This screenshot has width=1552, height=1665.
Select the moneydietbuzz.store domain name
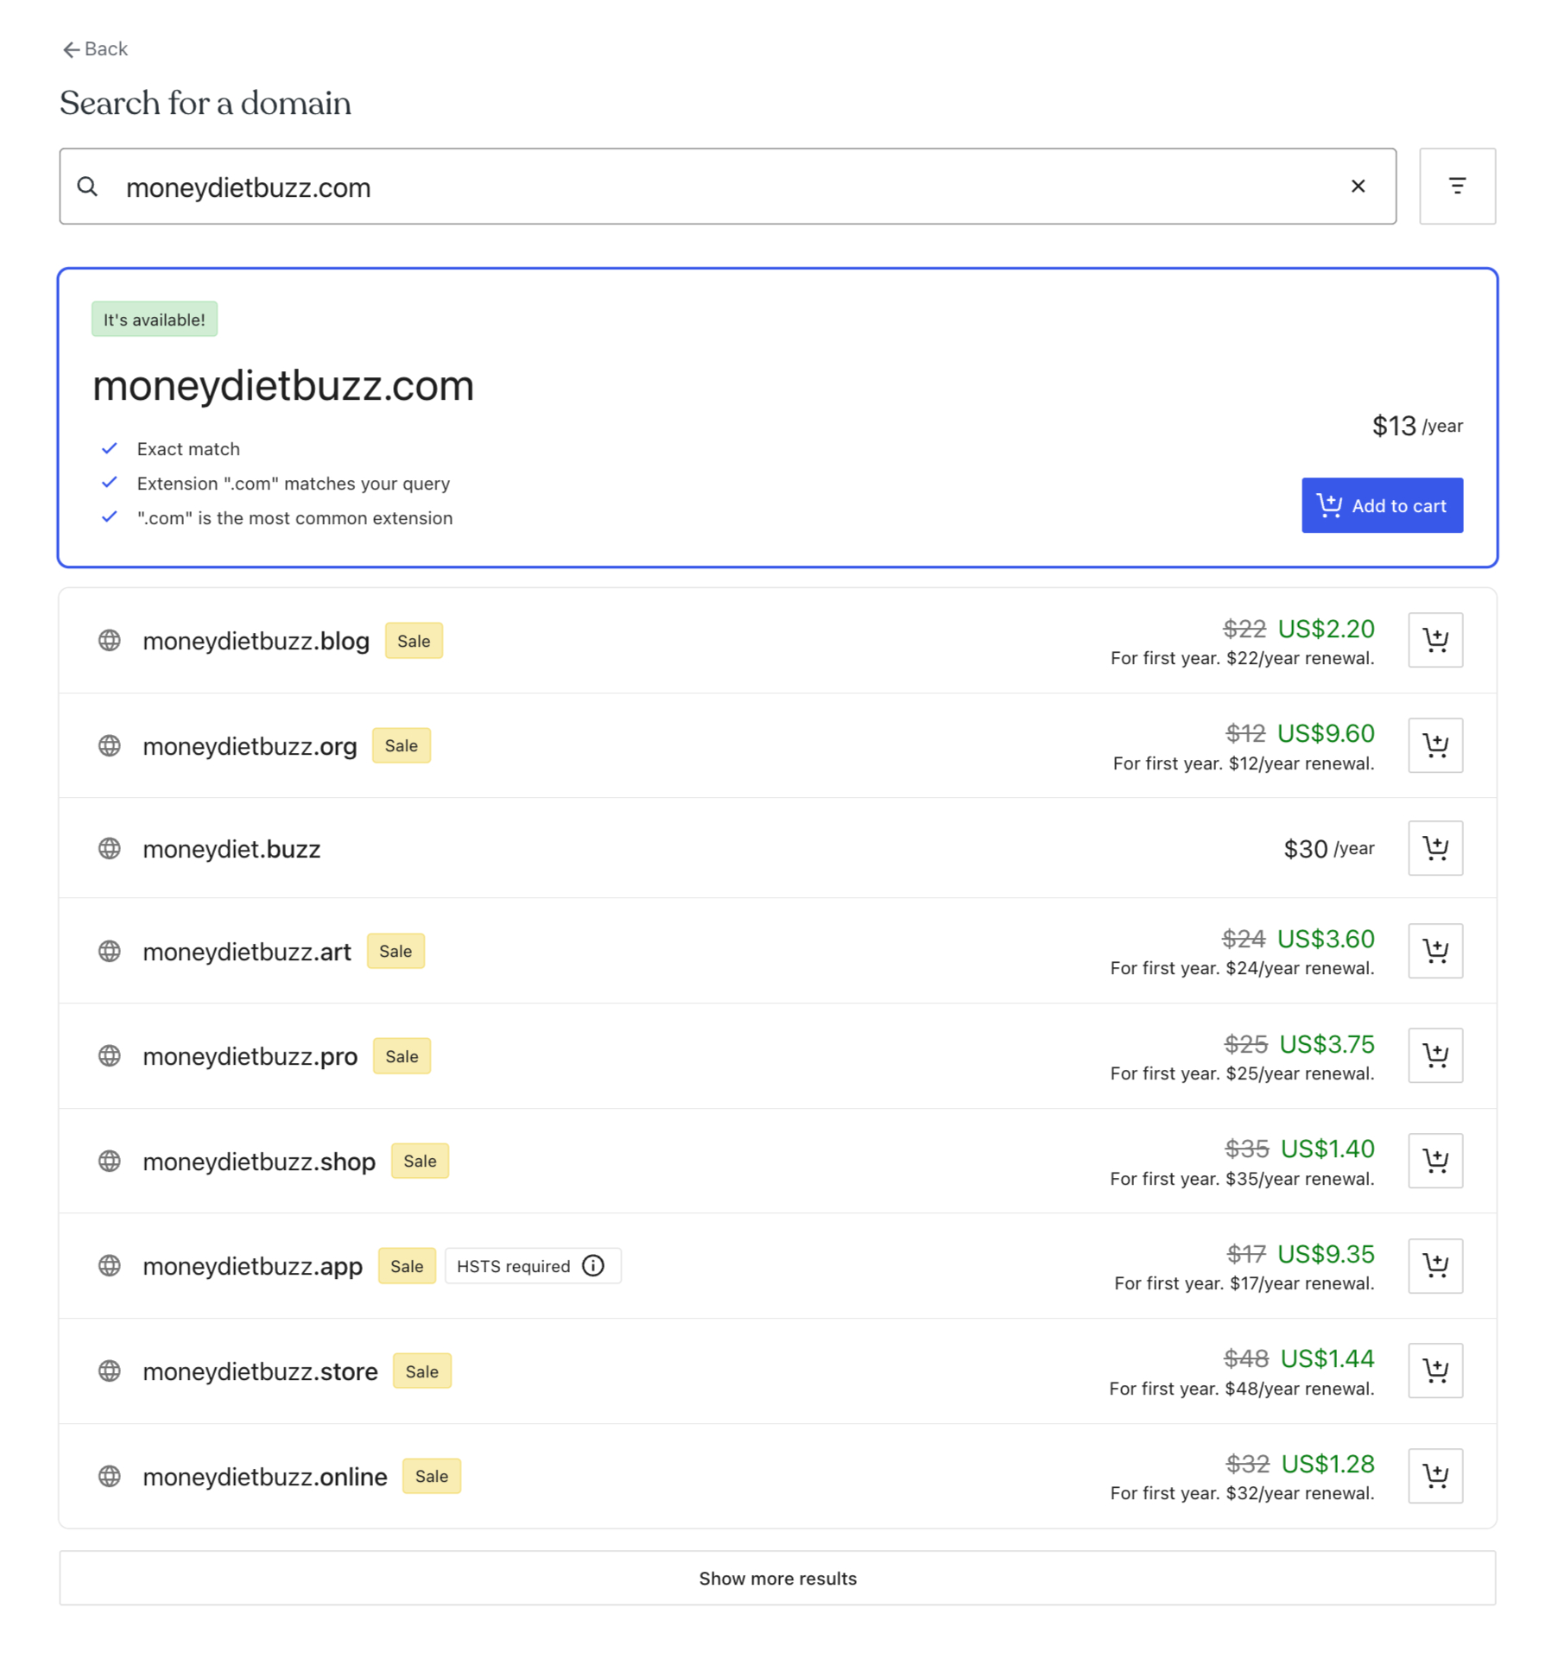click(x=260, y=1371)
